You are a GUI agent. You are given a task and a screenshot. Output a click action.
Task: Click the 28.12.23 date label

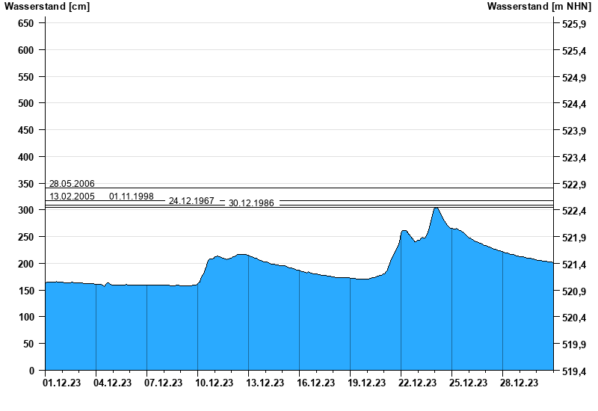[x=519, y=383]
